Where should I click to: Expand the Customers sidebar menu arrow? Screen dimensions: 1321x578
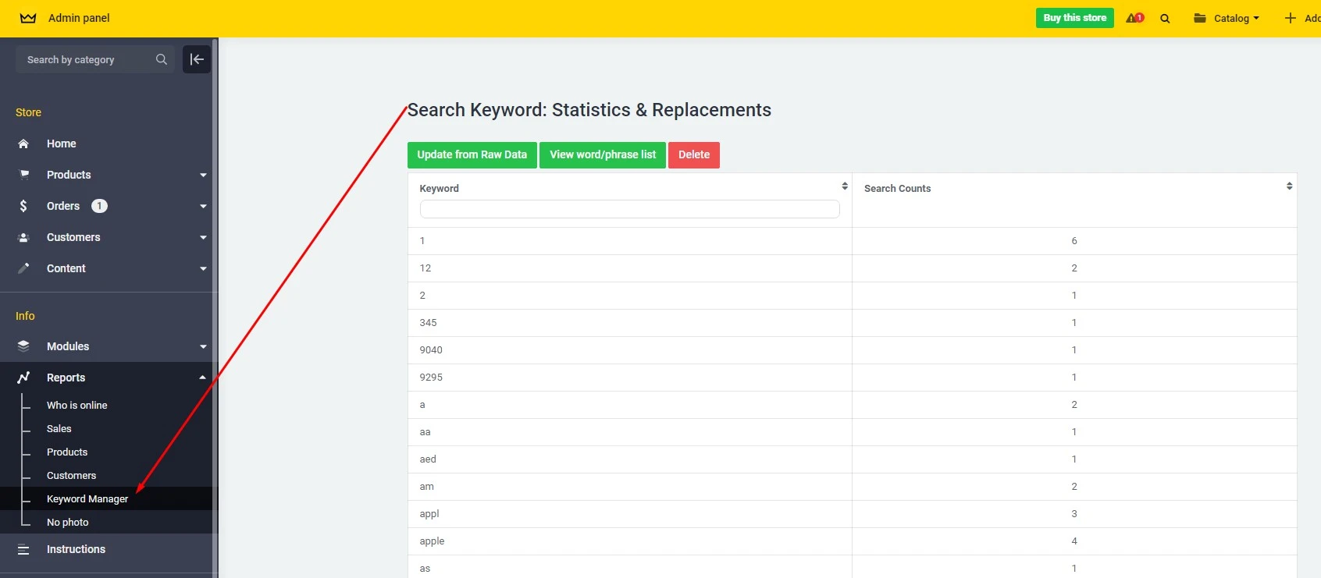point(203,238)
